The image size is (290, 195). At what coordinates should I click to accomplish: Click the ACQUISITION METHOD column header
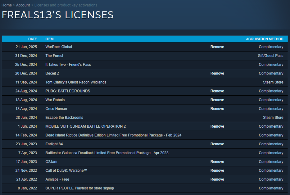265,39
